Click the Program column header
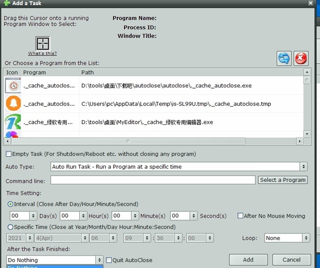Image resolution: width=320 pixels, height=268 pixels. (x=50, y=73)
